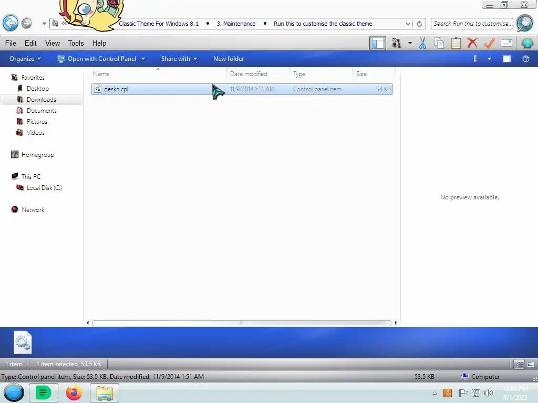Go to '3. Maintenance' breadcrumb segment
This screenshot has width=538, height=403.
[x=236, y=24]
